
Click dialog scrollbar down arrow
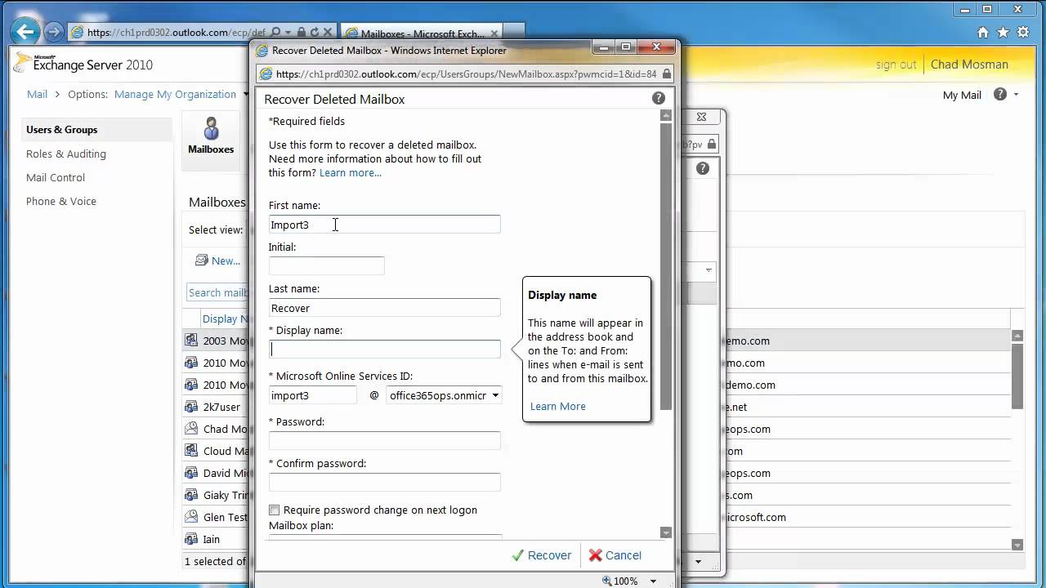click(x=665, y=532)
